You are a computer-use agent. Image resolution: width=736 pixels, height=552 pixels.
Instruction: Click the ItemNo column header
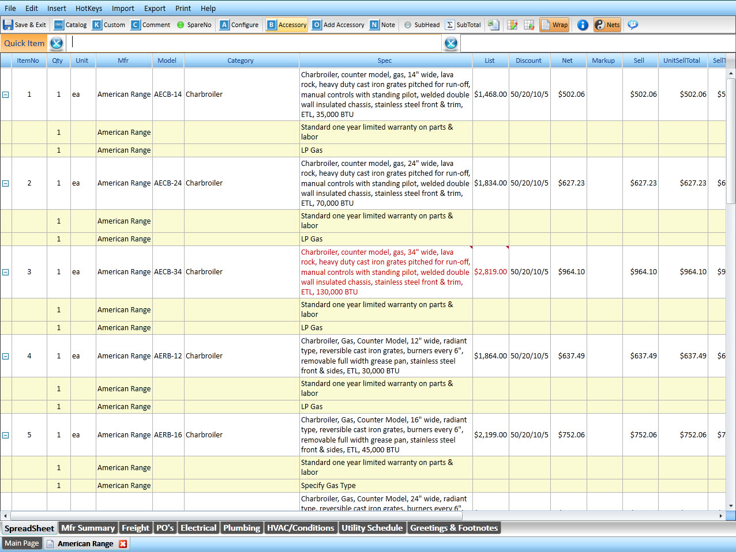click(28, 61)
